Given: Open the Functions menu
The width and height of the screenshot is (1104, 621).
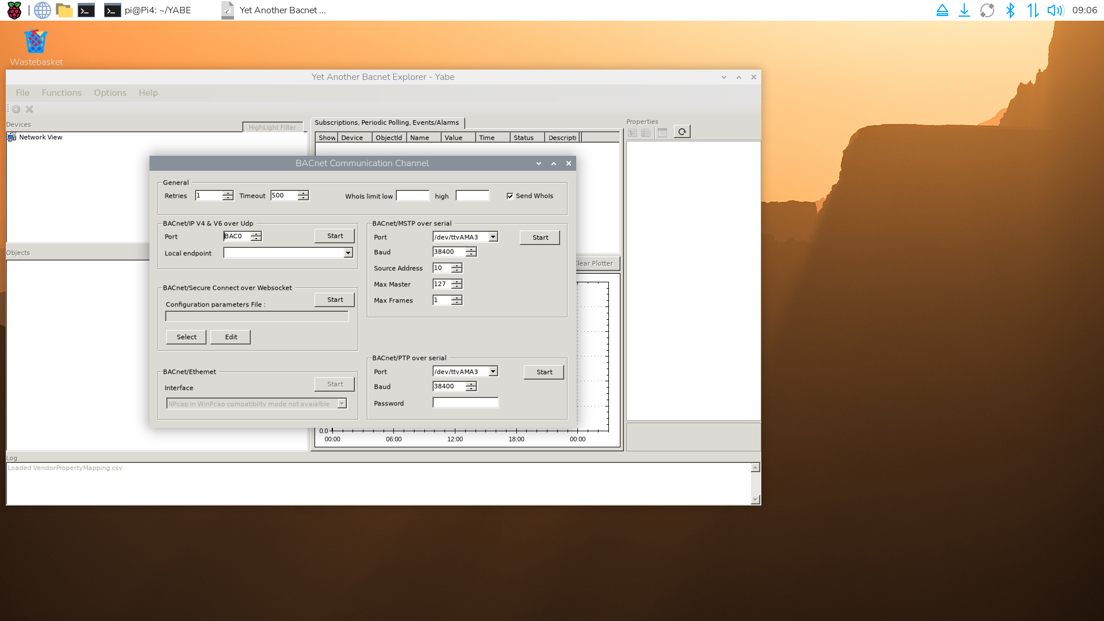Looking at the screenshot, I should tap(62, 93).
